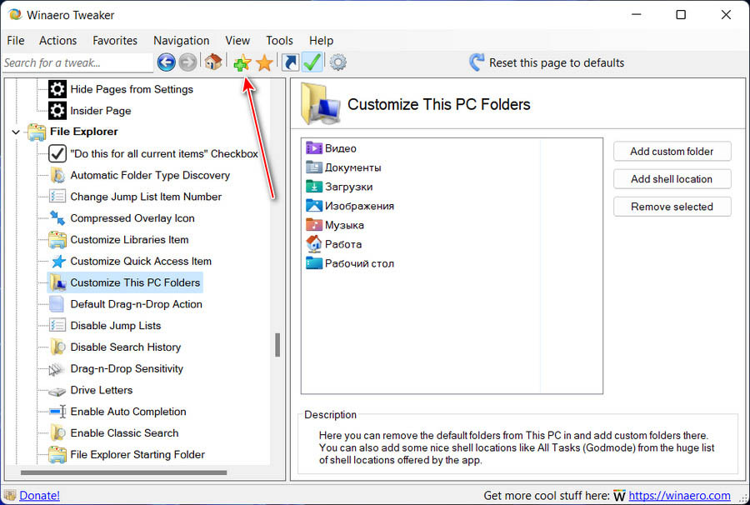Viewport: 750px width, 505px height.
Task: Click Remove selected button
Action: pyautogui.click(x=672, y=207)
